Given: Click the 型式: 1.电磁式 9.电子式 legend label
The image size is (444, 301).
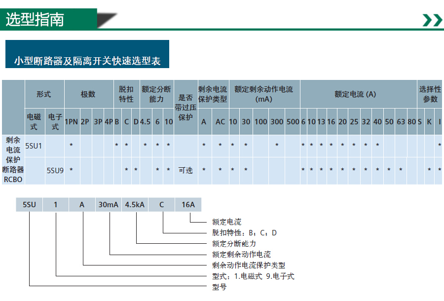Looking at the screenshot, I should coord(253,276).
